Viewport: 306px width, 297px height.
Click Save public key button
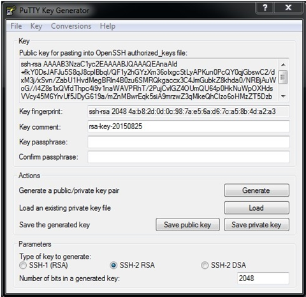[187, 225]
